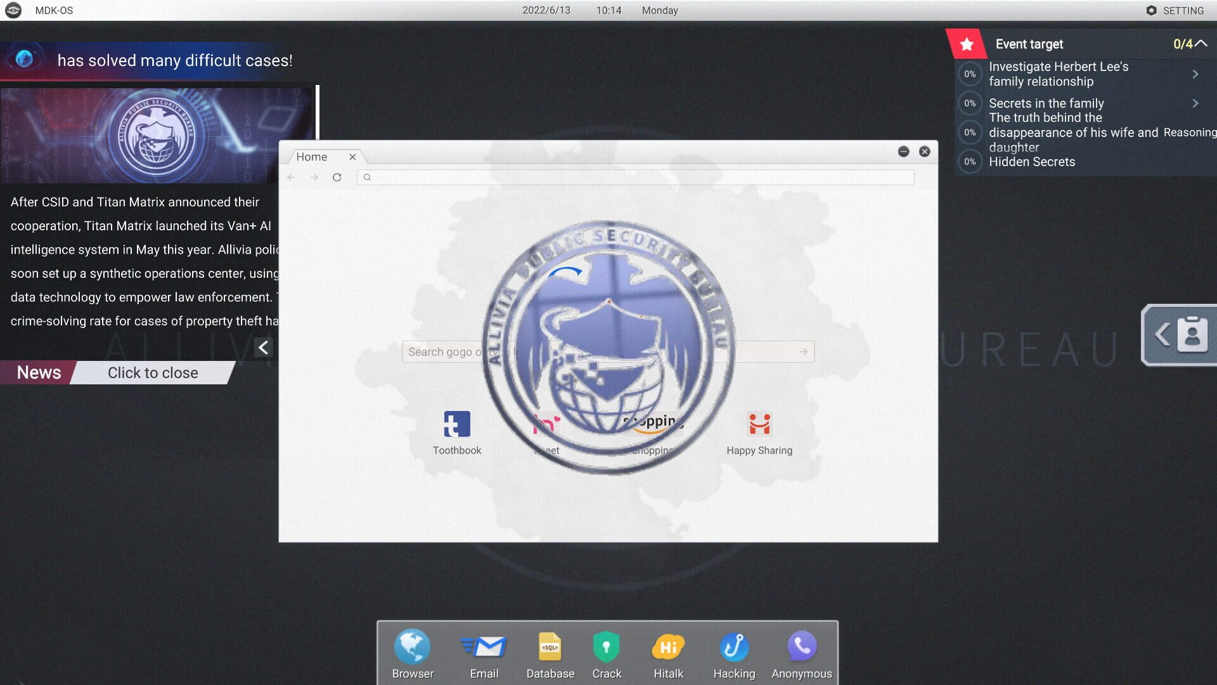Open SETTING from the top bar
Viewport: 1217px width, 685px height.
pos(1175,10)
